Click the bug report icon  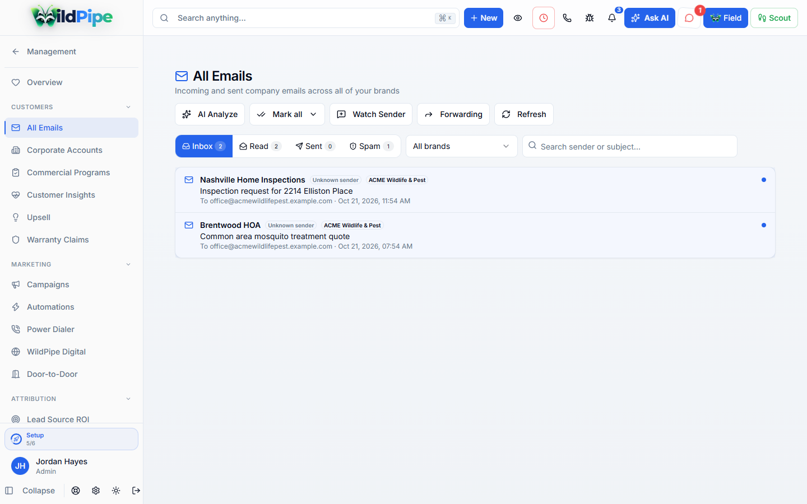pos(590,18)
